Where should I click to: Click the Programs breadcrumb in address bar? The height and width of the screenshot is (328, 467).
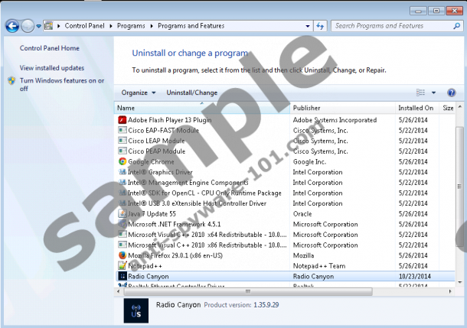click(132, 26)
